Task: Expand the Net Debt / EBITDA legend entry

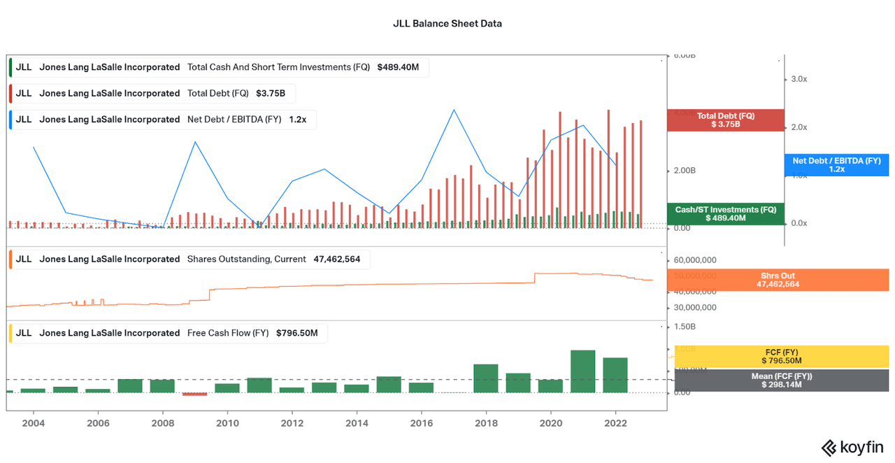Action: (234, 119)
